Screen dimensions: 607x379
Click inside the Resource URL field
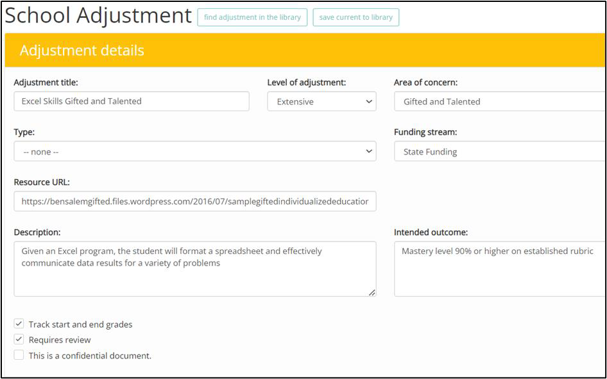(195, 201)
